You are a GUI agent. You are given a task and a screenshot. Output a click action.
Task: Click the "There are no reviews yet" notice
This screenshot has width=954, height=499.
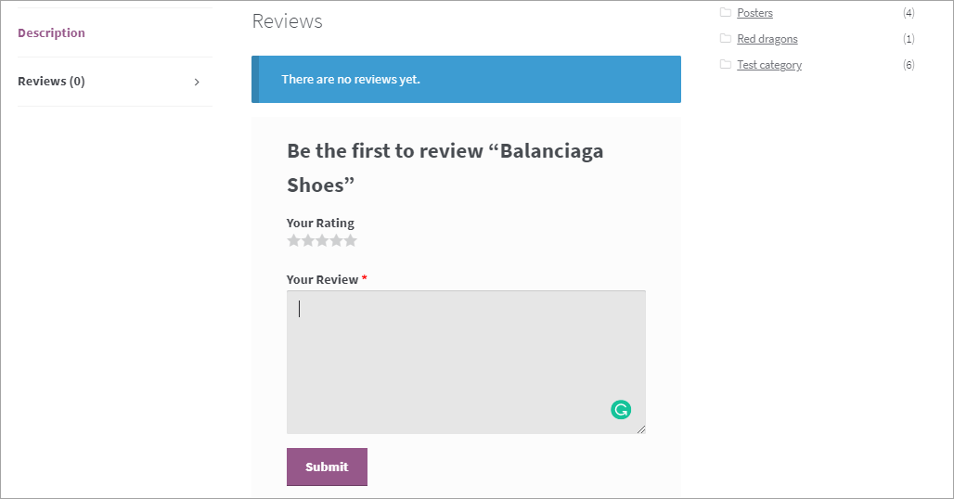tap(466, 80)
